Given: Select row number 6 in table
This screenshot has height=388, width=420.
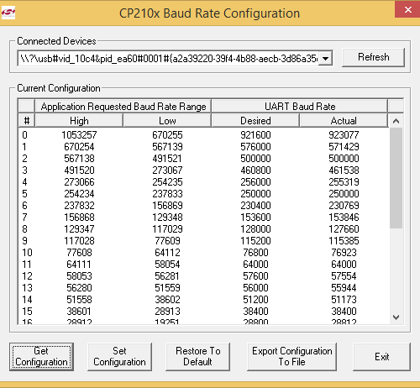Looking at the screenshot, I should coord(24,206).
